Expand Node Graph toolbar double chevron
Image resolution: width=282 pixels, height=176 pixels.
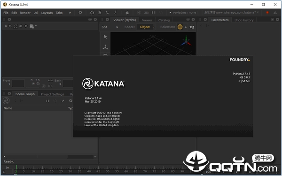(x=6, y=26)
